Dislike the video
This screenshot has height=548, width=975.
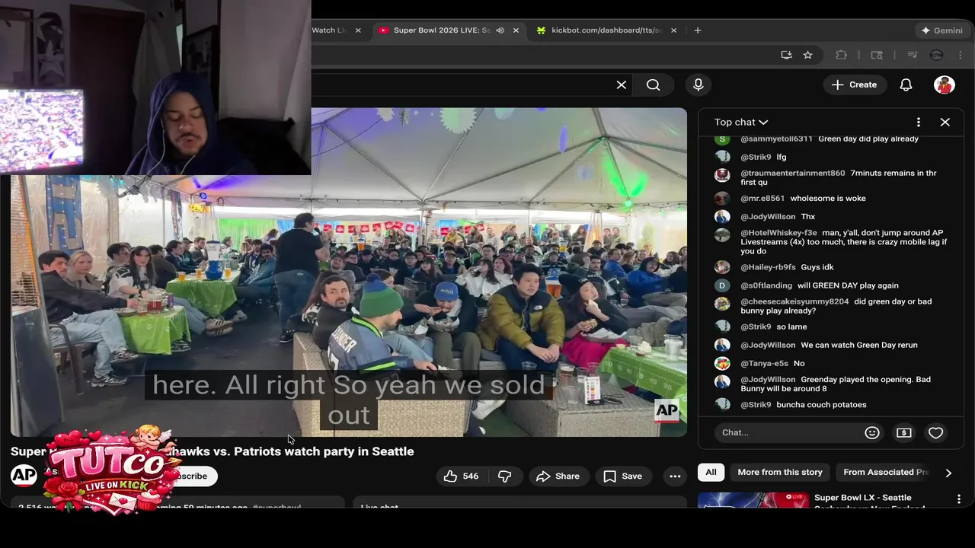coord(504,476)
